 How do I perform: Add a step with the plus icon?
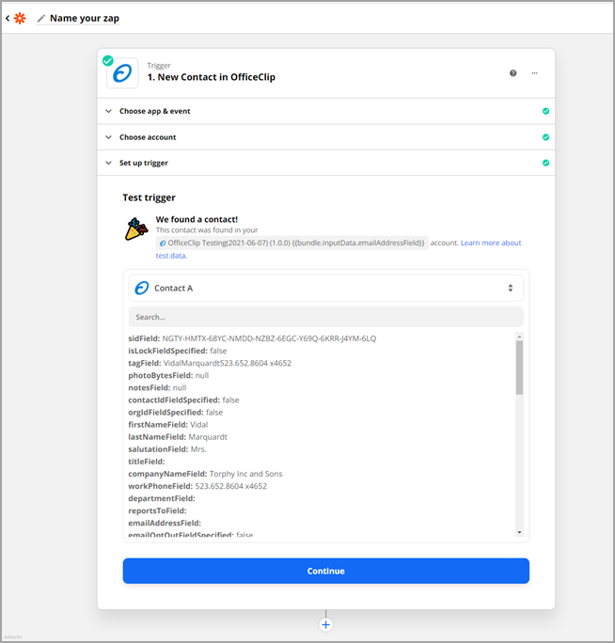tap(325, 624)
